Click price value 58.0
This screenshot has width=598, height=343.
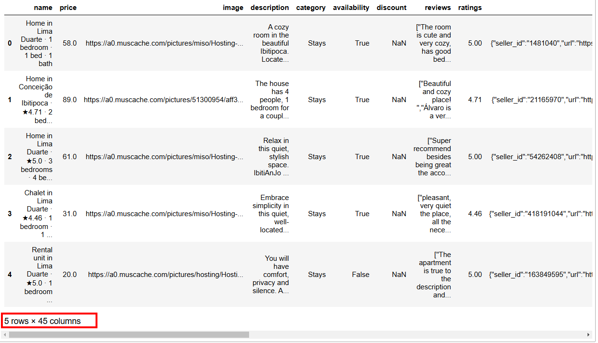coord(69,43)
